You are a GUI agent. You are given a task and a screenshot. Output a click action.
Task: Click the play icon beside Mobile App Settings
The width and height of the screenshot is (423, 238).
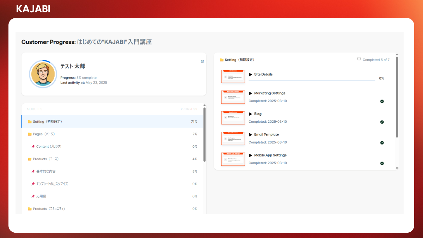[x=251, y=155]
